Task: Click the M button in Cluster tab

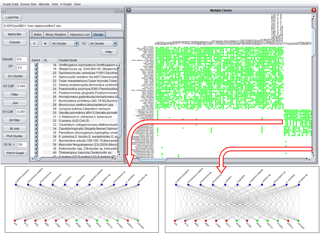Action: click(x=45, y=43)
